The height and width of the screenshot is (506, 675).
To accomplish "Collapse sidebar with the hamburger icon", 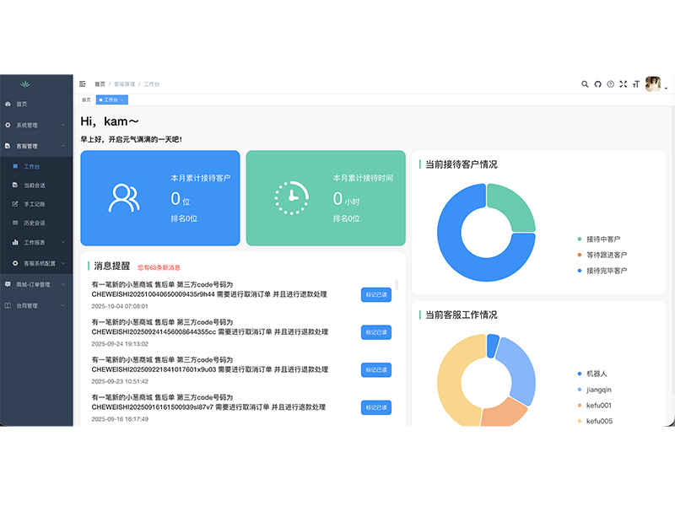I will [83, 84].
